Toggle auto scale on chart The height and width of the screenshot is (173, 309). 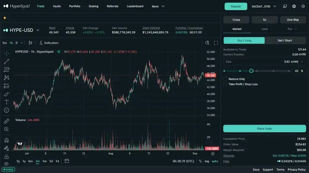coord(215,161)
